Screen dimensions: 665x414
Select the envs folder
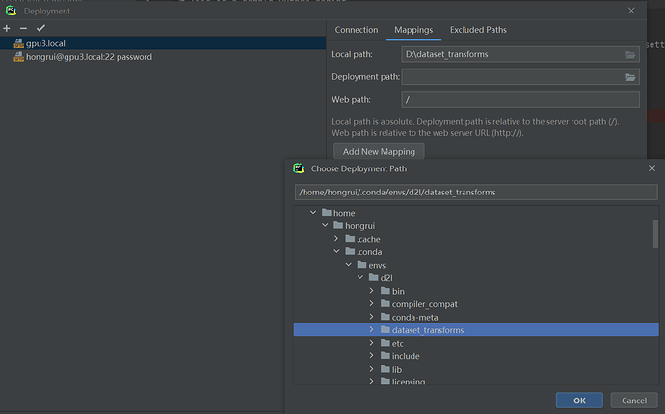coord(371,265)
